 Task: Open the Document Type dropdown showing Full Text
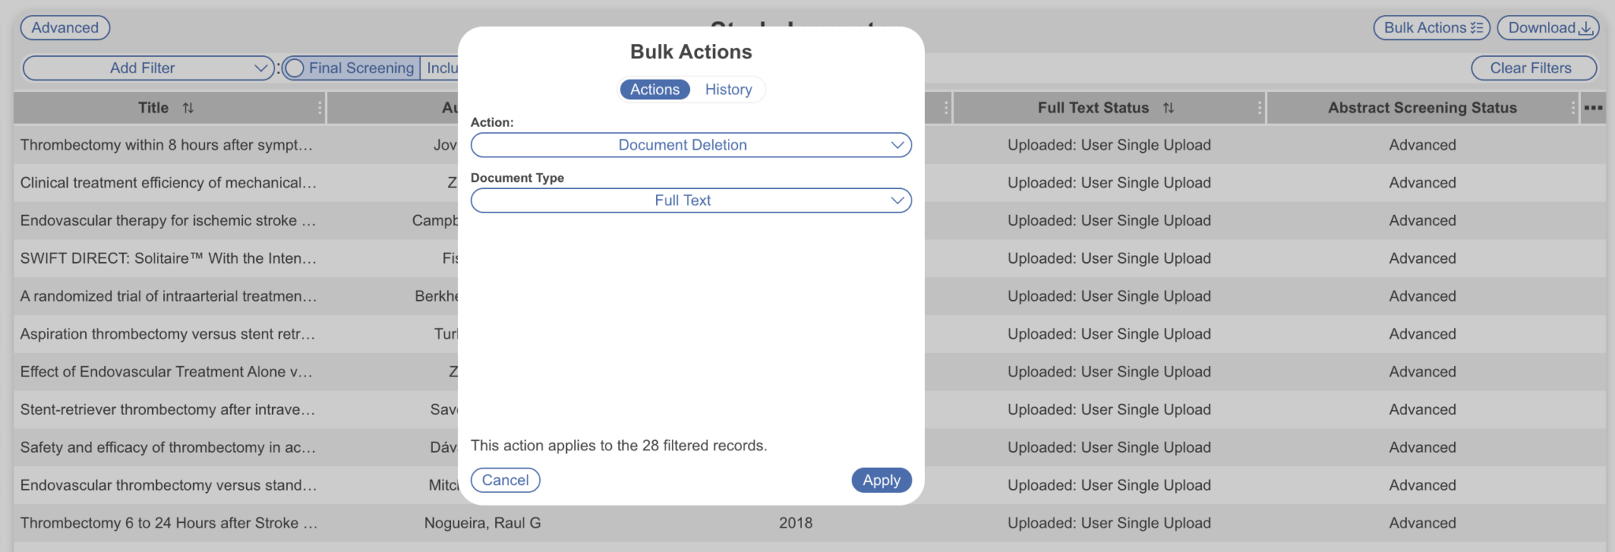point(690,200)
